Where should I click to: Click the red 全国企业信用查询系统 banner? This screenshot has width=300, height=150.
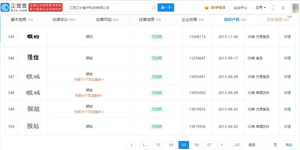46,7
